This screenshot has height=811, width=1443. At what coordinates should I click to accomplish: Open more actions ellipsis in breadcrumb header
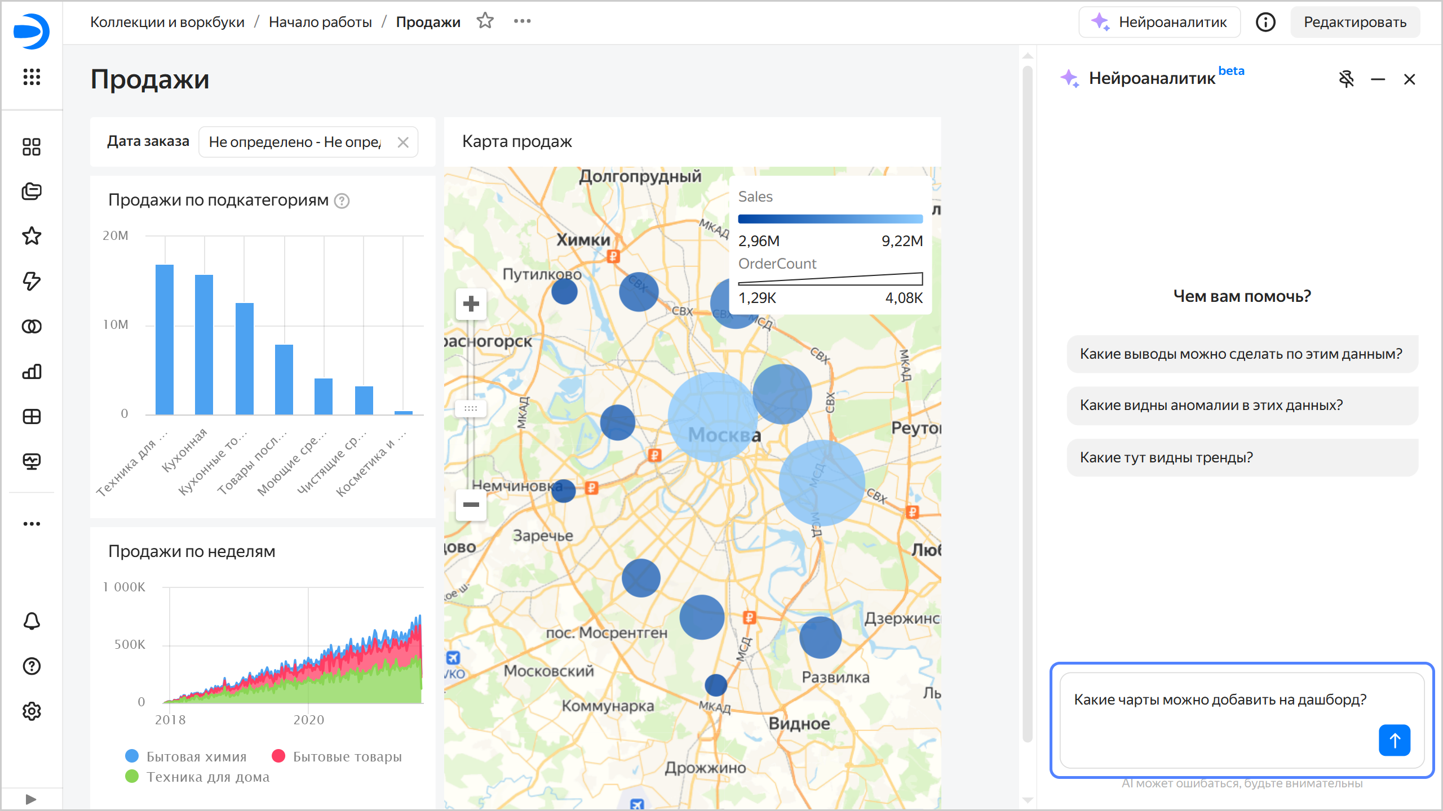[x=522, y=21]
